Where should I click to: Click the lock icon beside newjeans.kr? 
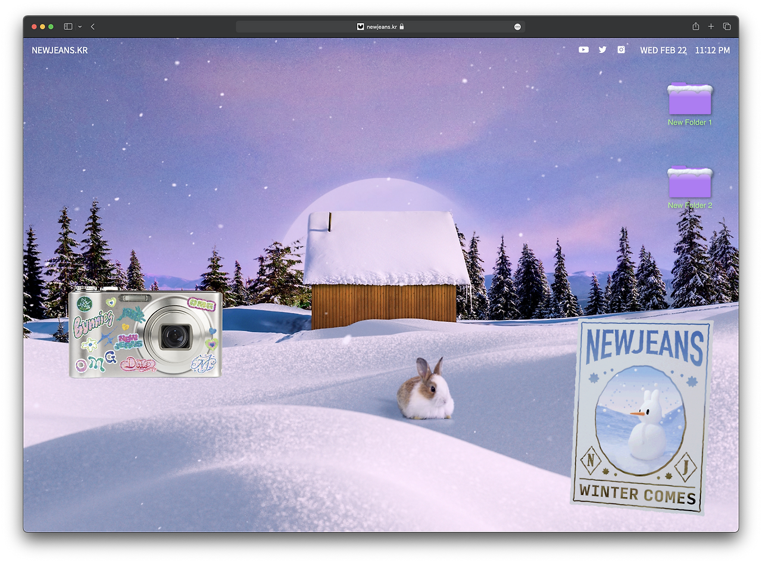point(402,27)
